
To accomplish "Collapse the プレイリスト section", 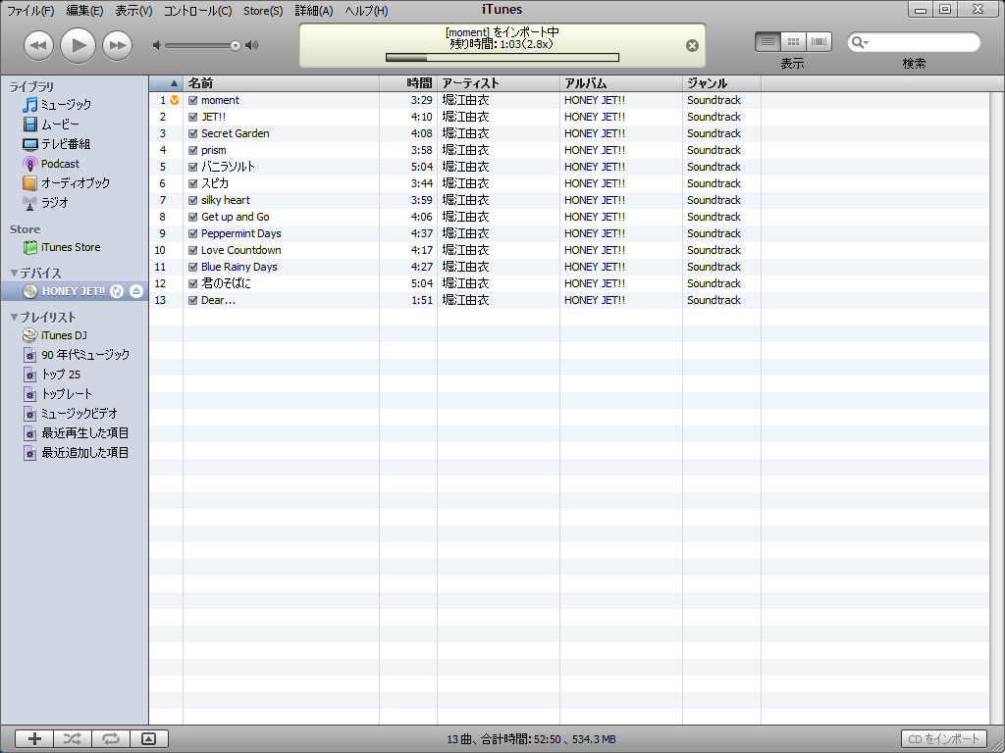I will pos(14,317).
